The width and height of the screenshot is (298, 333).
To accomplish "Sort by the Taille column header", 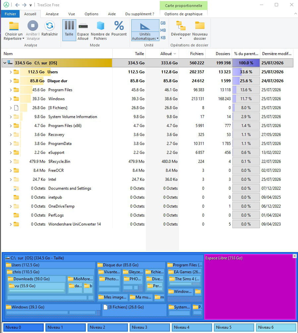I will pos(129,54).
